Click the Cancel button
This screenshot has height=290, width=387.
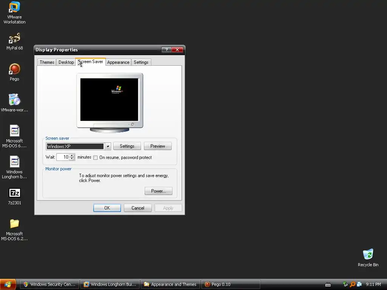click(138, 208)
